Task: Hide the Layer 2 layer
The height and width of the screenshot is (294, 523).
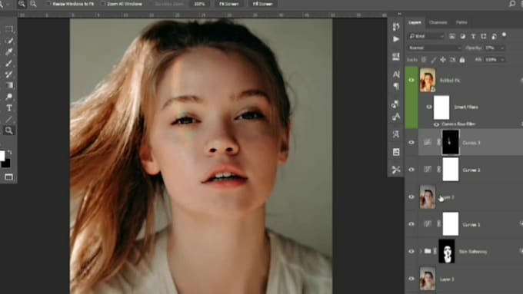Action: click(411, 197)
